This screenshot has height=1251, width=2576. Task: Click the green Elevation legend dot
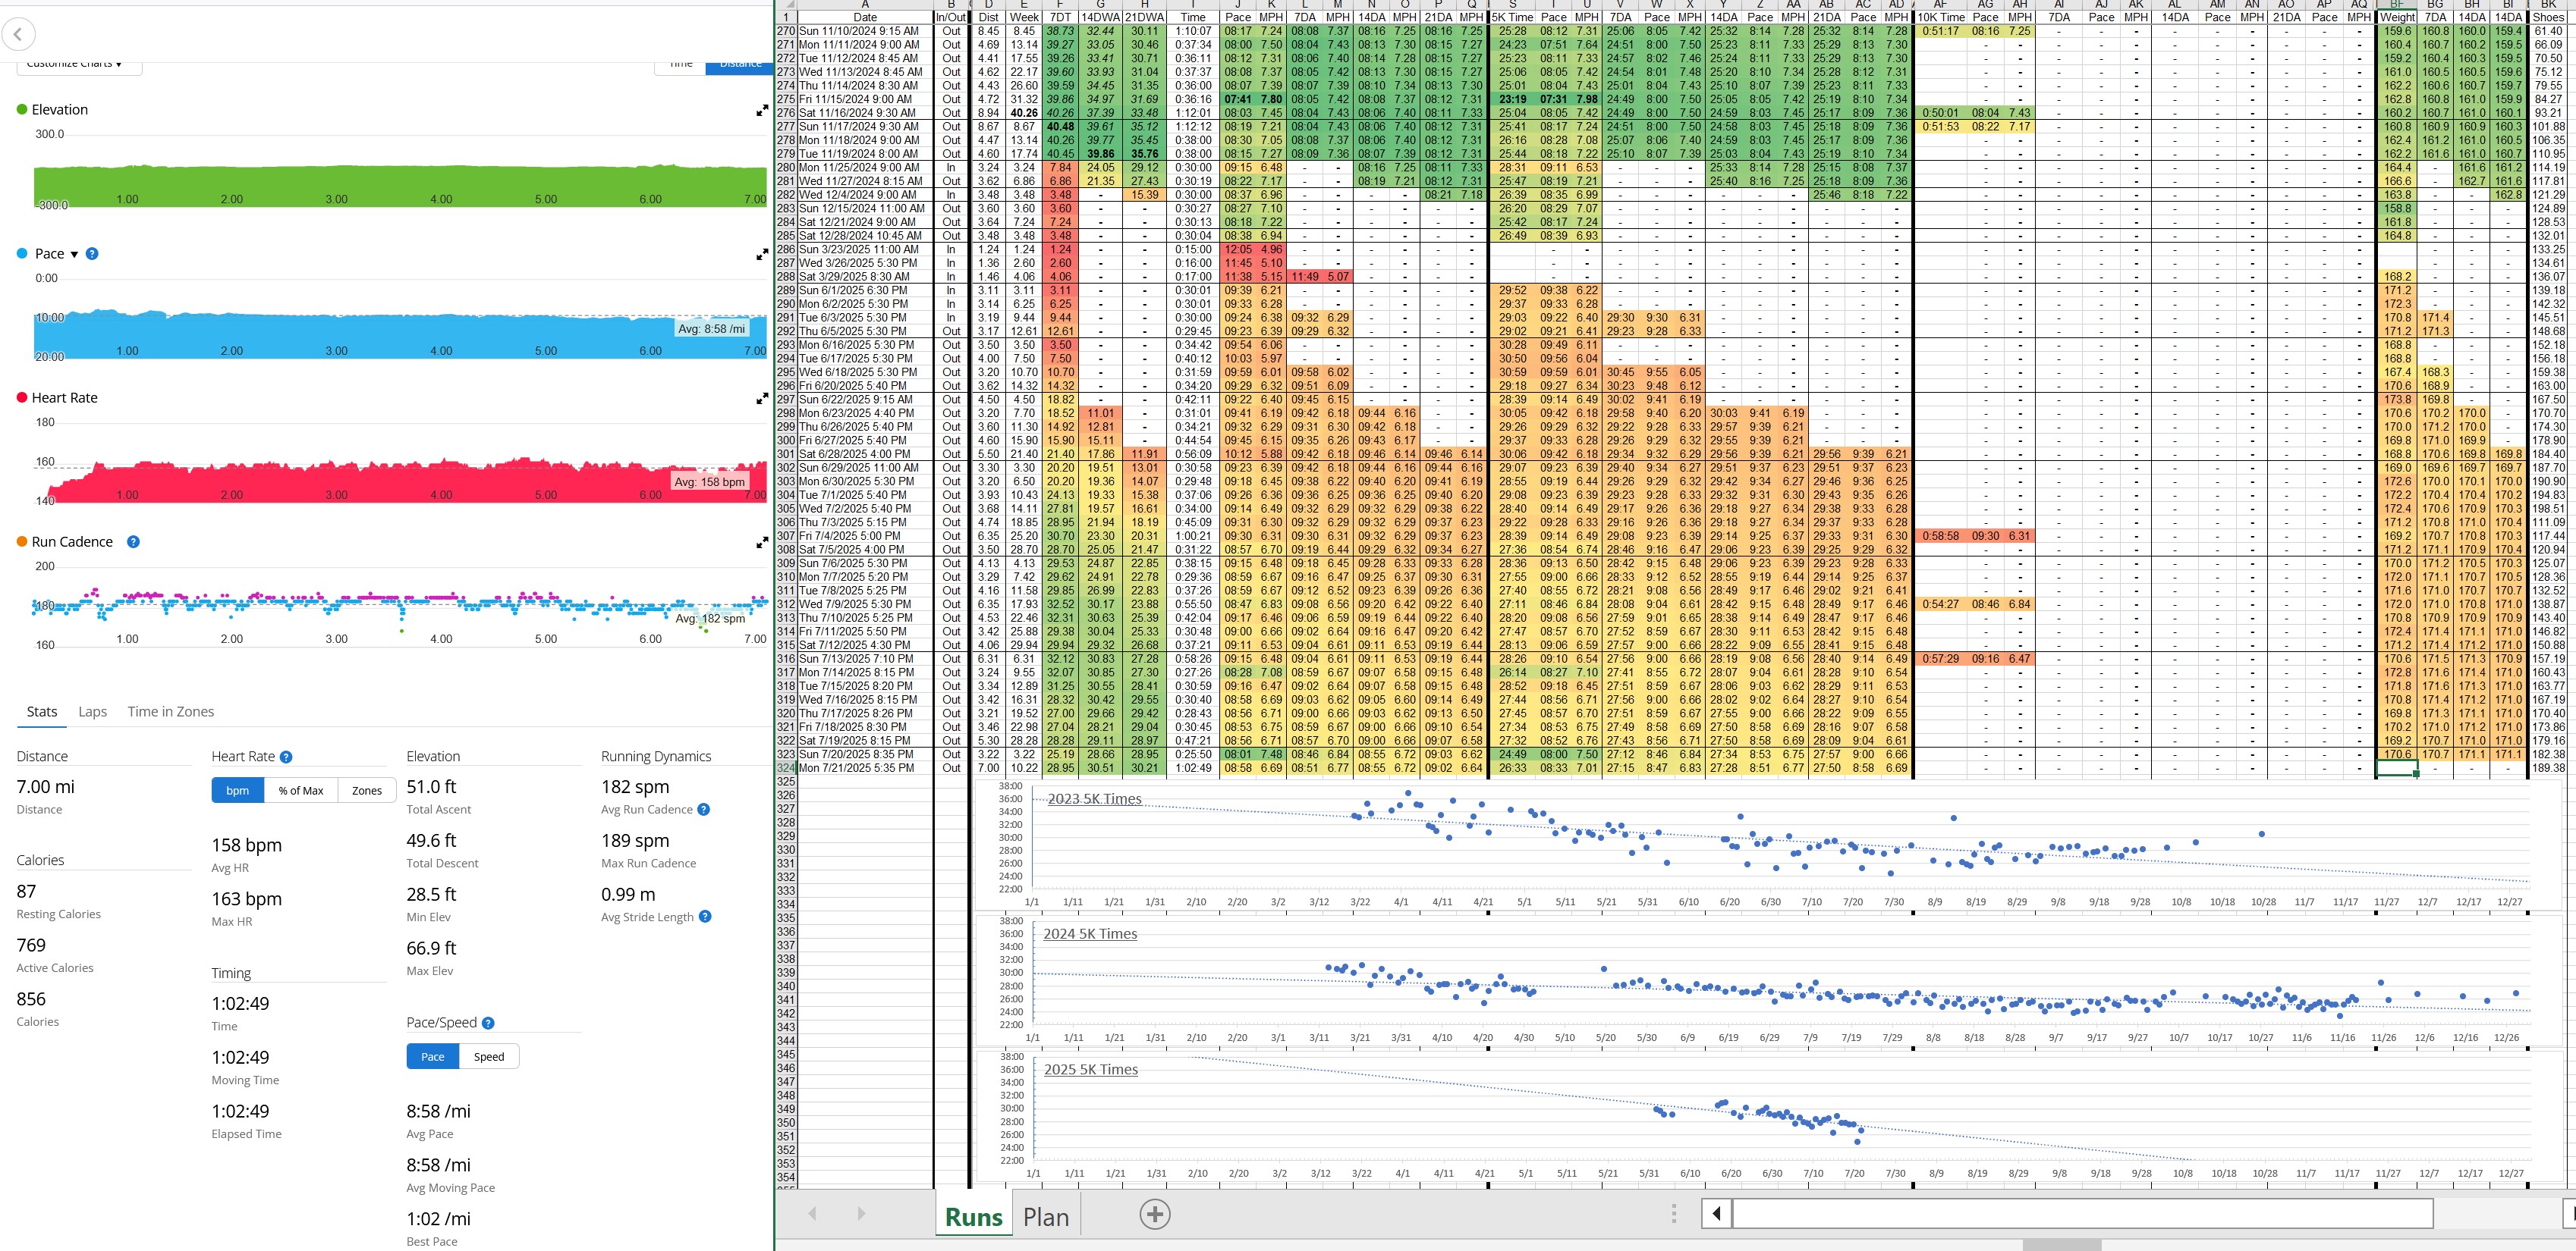click(22, 110)
